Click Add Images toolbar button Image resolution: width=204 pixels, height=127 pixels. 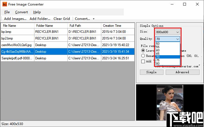pos(15,19)
